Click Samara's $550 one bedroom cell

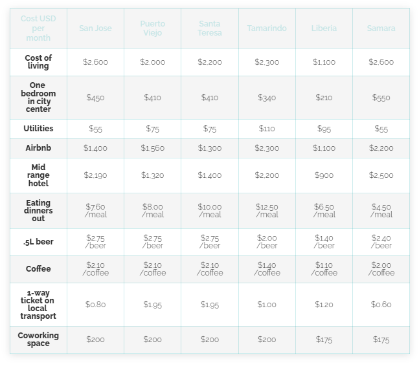point(381,98)
